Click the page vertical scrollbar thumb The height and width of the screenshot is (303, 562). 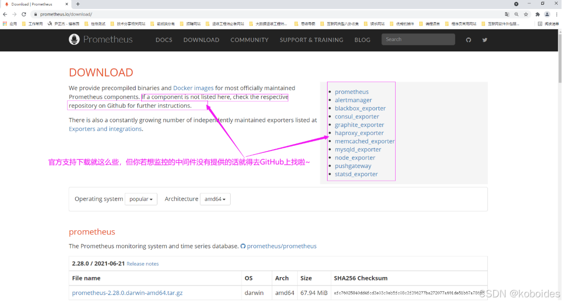(560, 58)
